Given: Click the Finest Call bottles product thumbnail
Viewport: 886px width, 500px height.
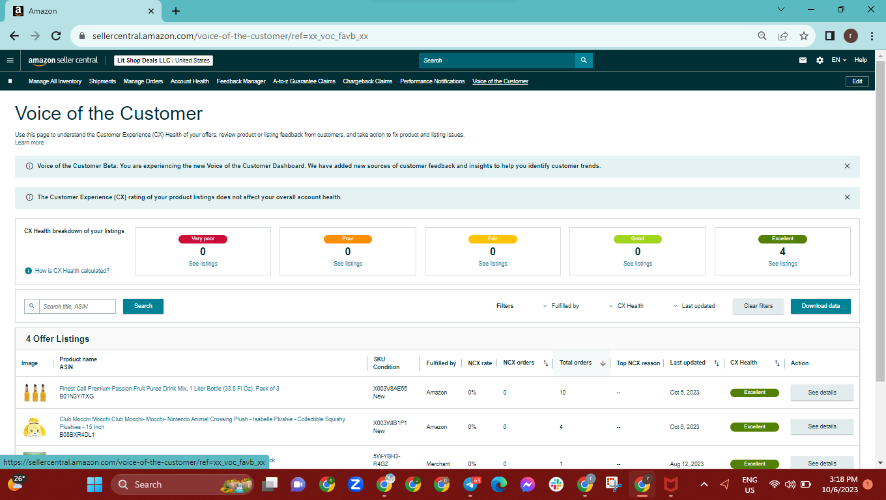Looking at the screenshot, I should pos(35,393).
